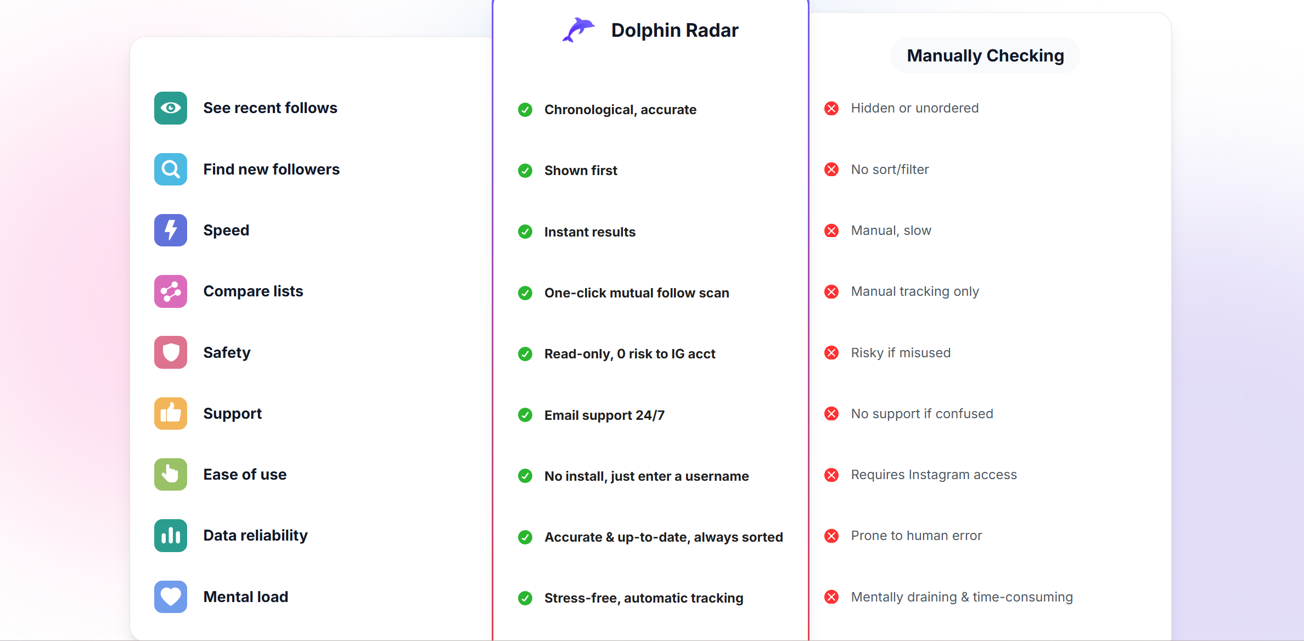Click the Dolphin Radar dolphin logo
Screen dimensions: 1304x641
tap(578, 30)
